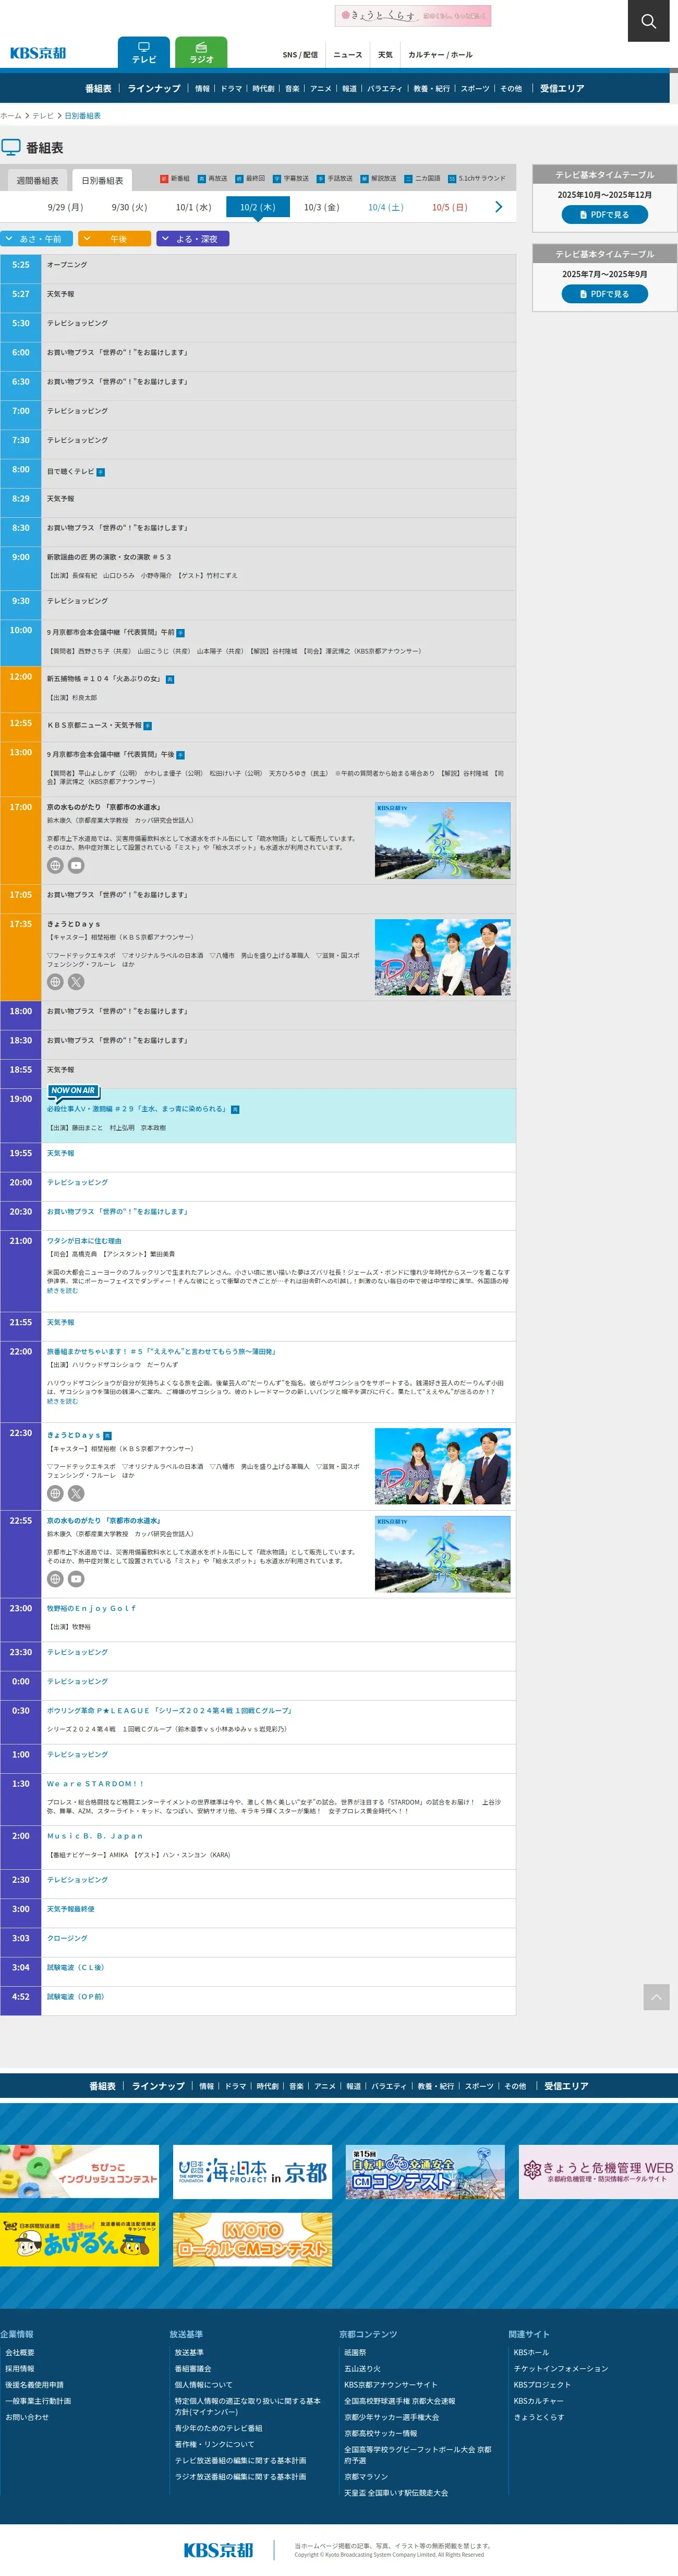The height and width of the screenshot is (2576, 678).
Task: Select the 週間番組表 tab
Action: [x=37, y=181]
